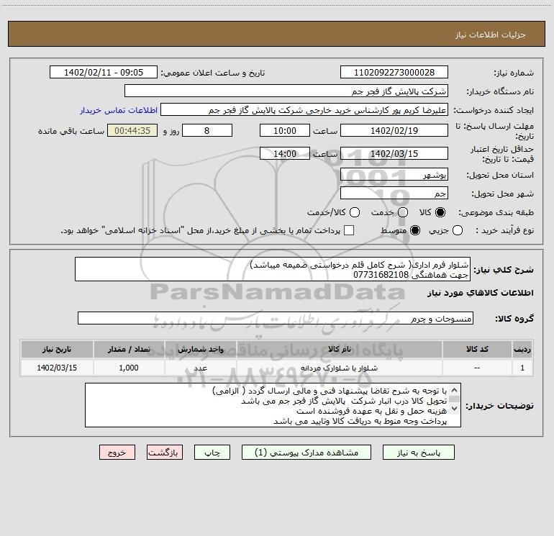Click scroll-down arrow in buyer notes box
The height and width of the screenshot is (536, 554).
[x=455, y=409]
